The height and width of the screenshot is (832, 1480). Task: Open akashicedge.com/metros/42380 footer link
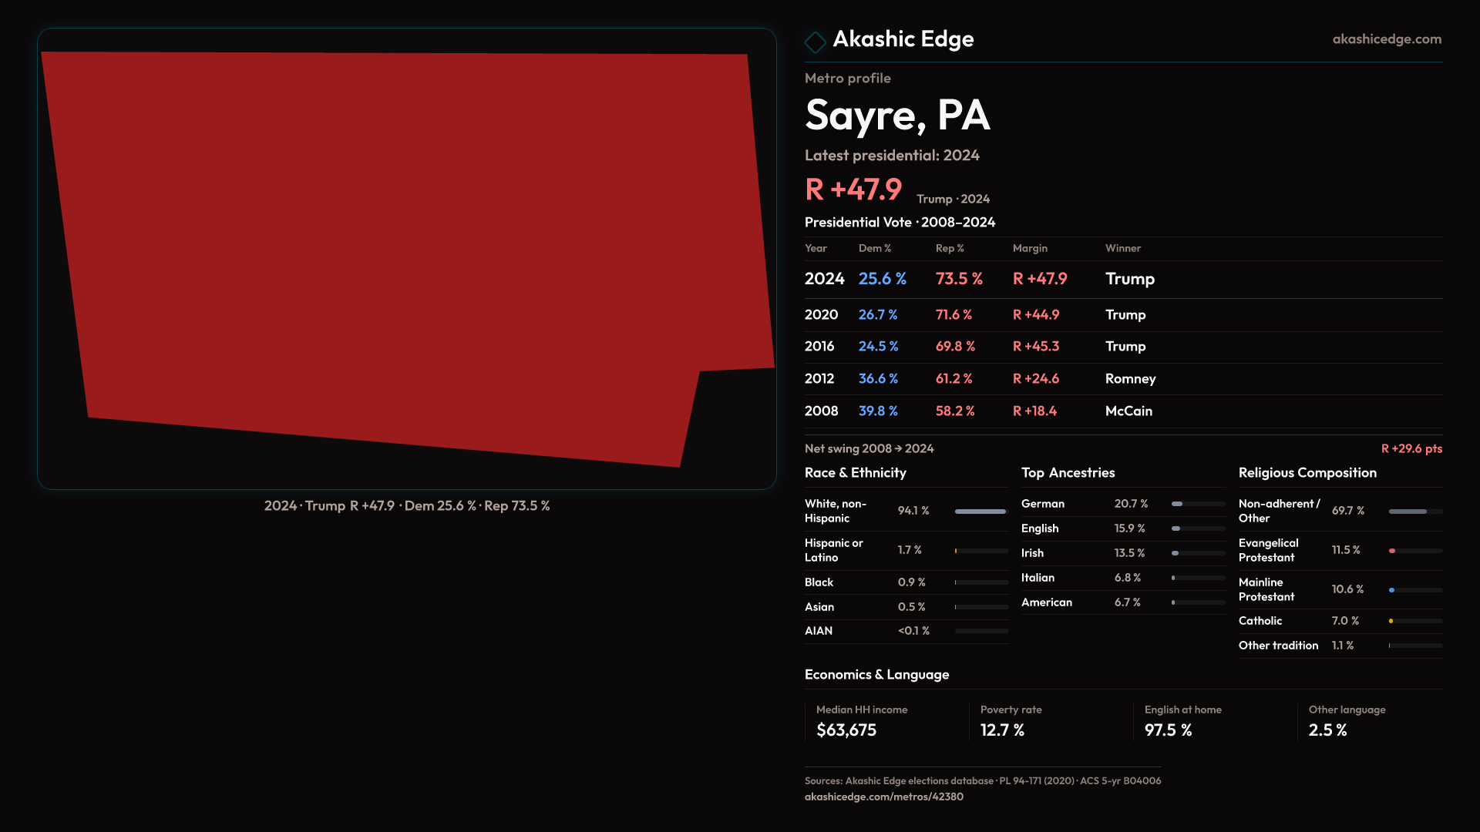[883, 797]
